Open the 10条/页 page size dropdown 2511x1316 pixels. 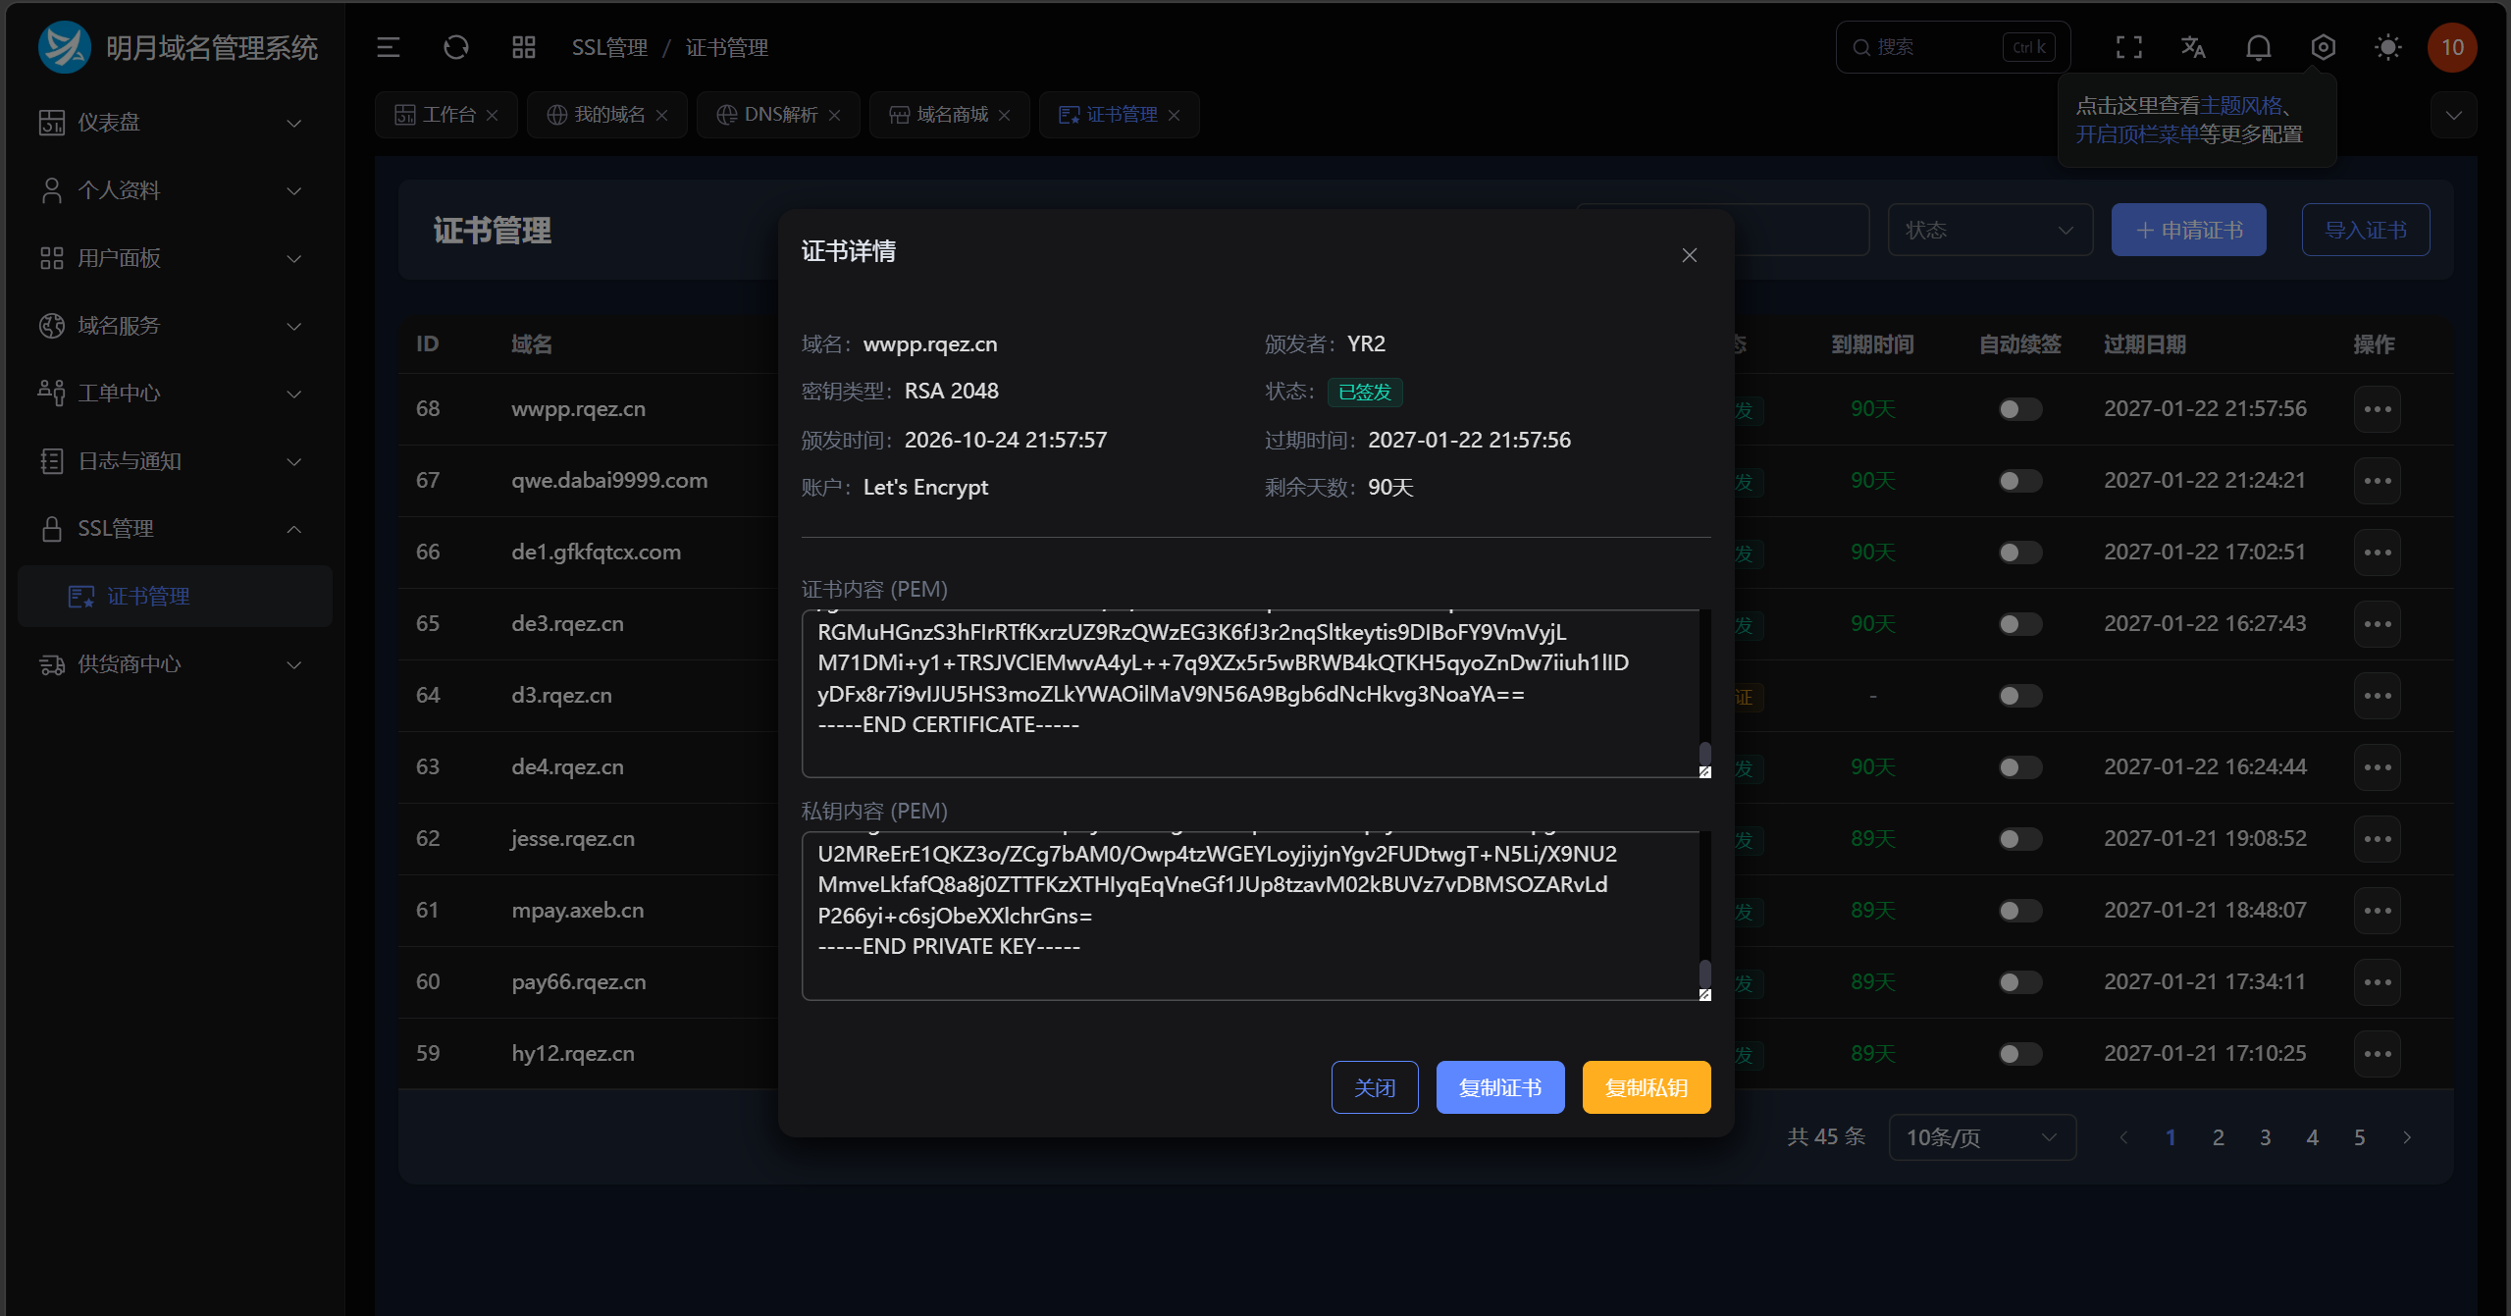(x=1982, y=1137)
